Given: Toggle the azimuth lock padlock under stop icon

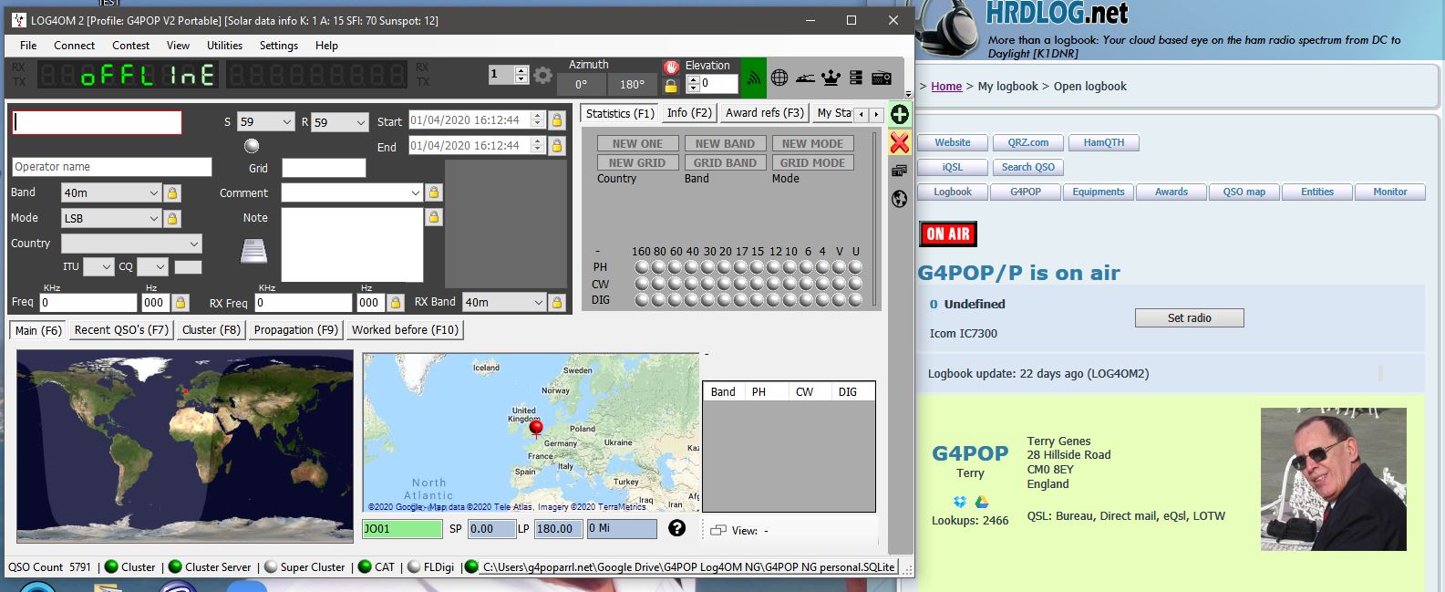Looking at the screenshot, I should [671, 86].
